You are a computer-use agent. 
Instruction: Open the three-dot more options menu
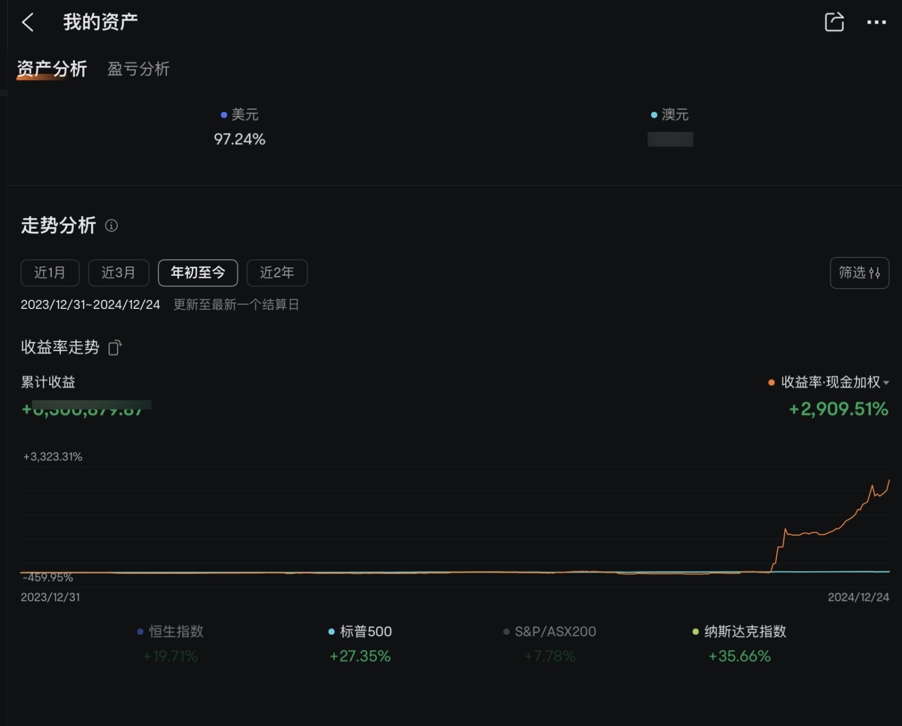point(876,23)
